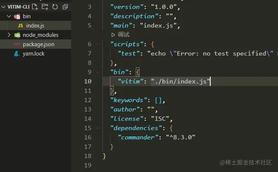Click line number 10 in the gutter
The width and height of the screenshot is (278, 172).
pos(88,81)
